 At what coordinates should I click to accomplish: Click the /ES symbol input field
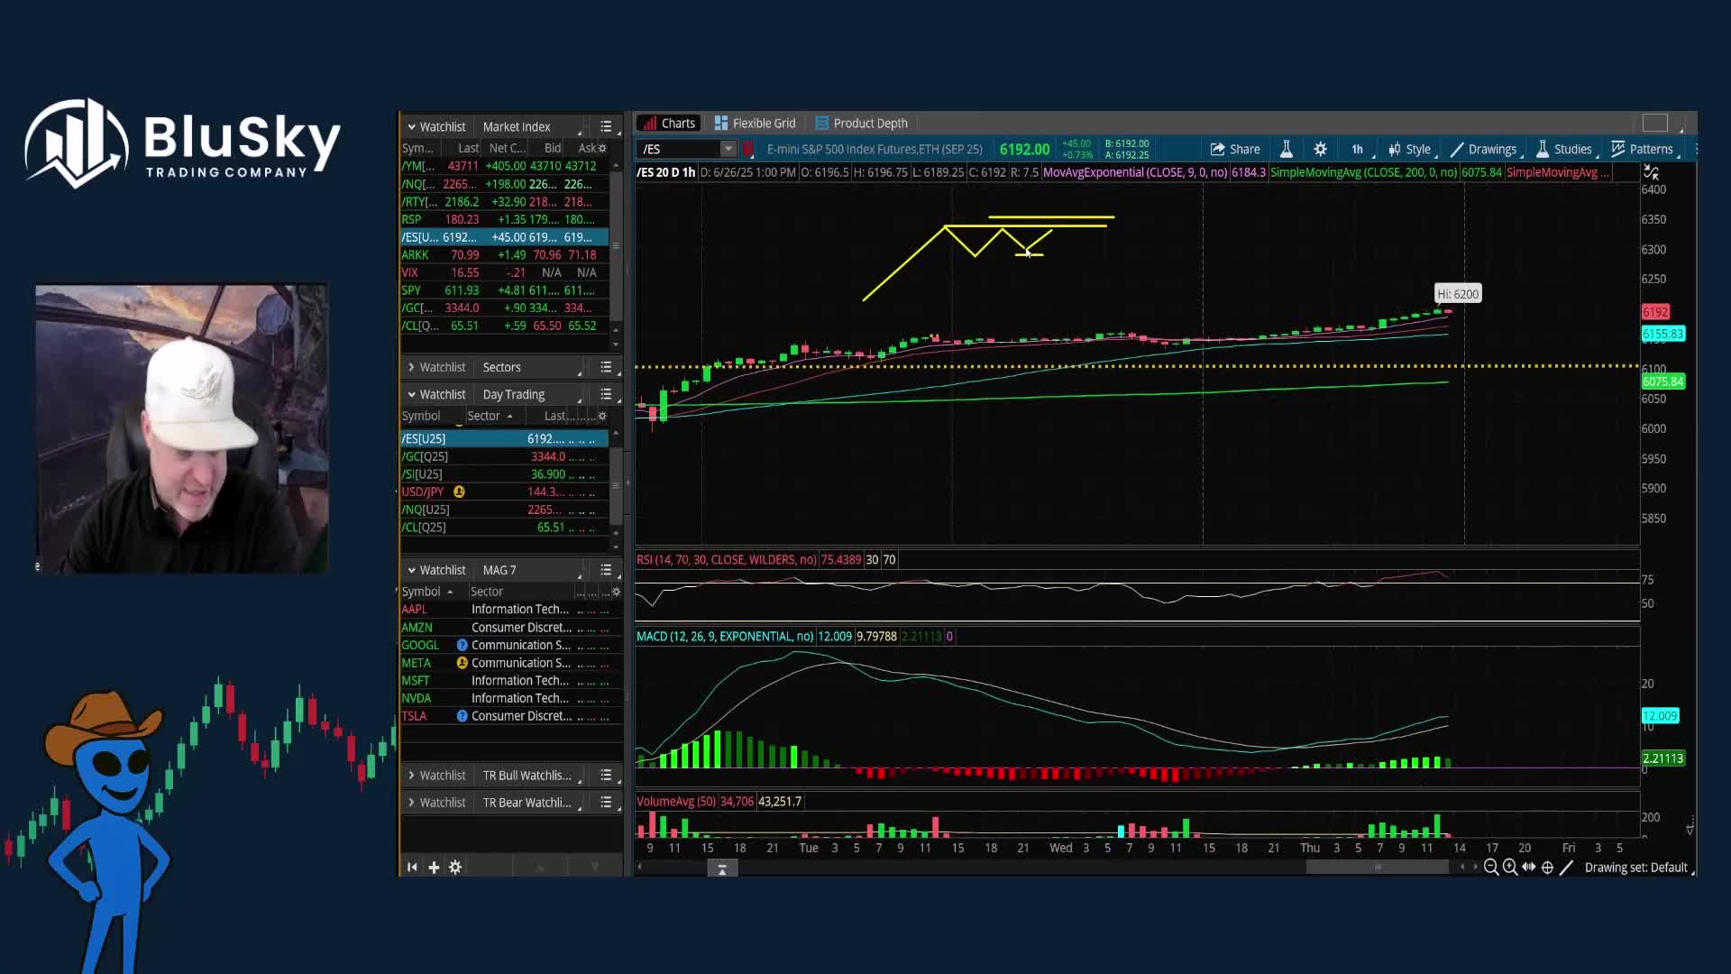678,149
